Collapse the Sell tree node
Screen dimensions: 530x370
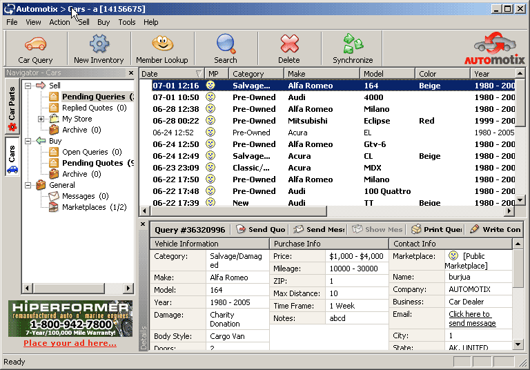pyautogui.click(x=28, y=86)
